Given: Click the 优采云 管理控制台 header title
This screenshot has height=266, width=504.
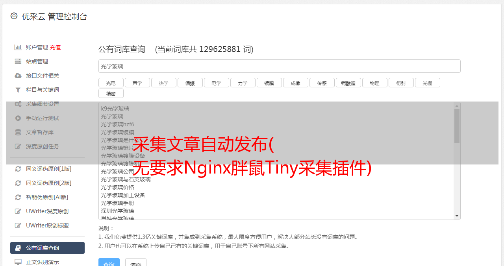Looking at the screenshot, I should 54,17.
